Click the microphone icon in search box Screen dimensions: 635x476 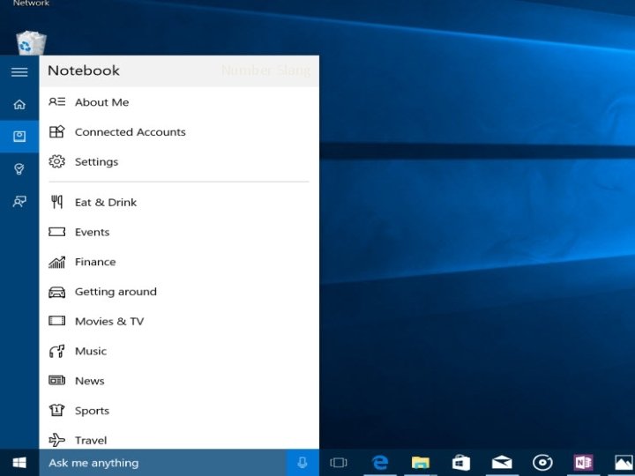tap(303, 463)
